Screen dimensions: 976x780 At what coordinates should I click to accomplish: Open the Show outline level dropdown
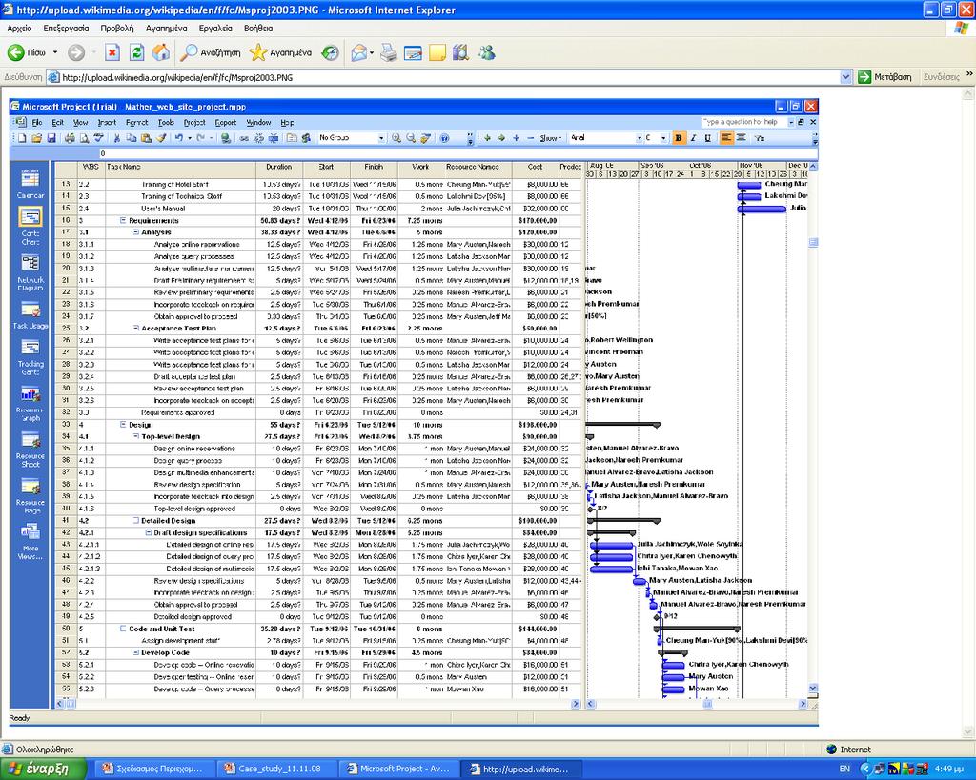tap(550, 138)
